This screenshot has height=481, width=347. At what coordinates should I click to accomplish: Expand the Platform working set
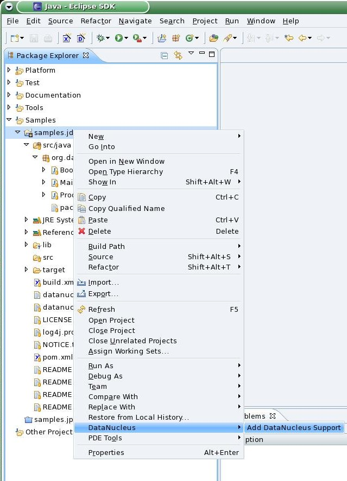(x=9, y=70)
